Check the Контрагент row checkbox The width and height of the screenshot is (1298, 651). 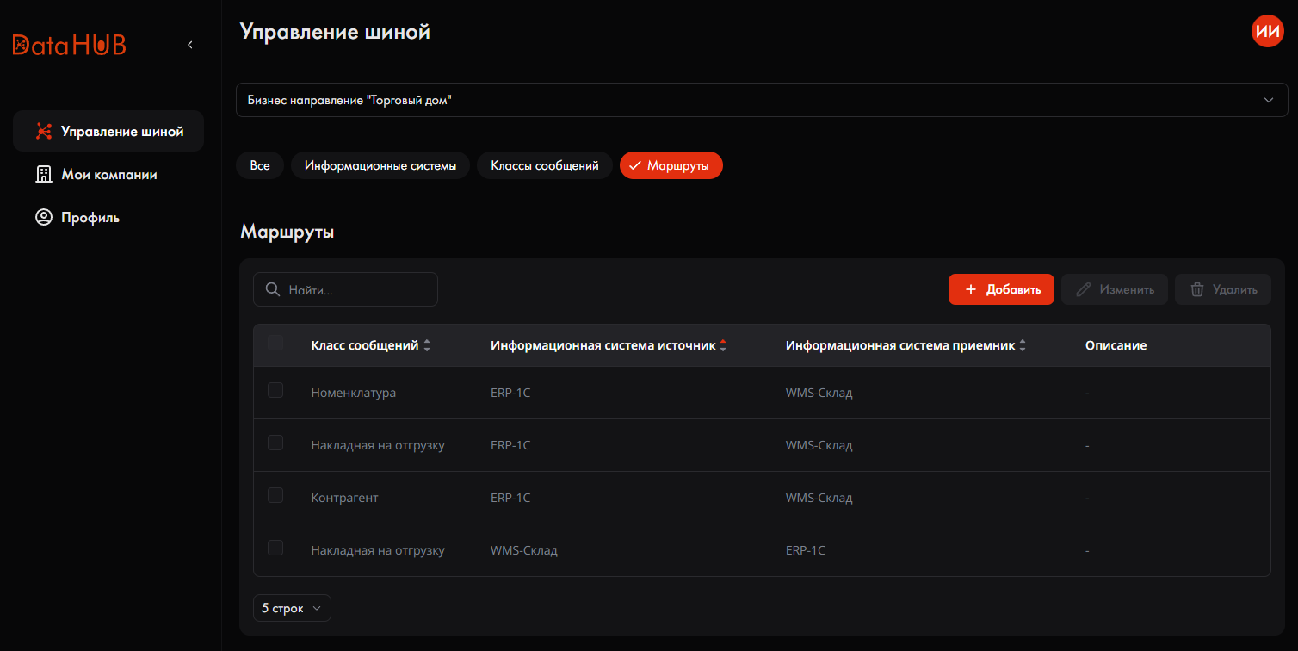tap(275, 495)
